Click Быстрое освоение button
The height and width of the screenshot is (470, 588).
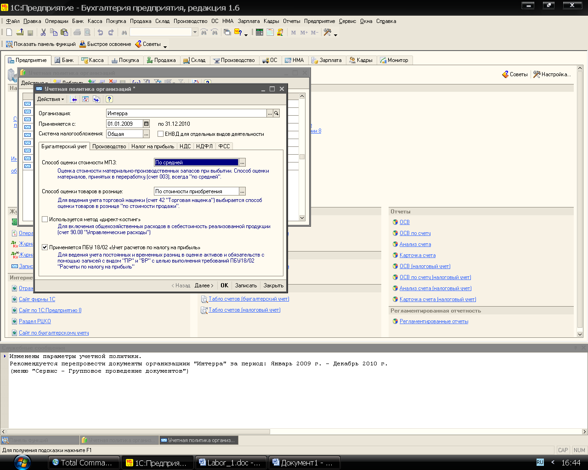tap(105, 44)
